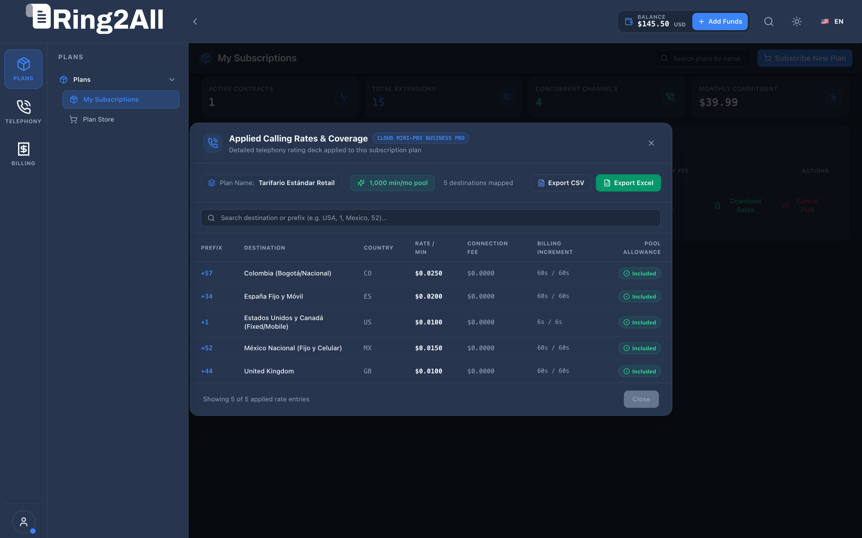The image size is (862, 538).
Task: Toggle light theme sun icon
Action: point(797,22)
